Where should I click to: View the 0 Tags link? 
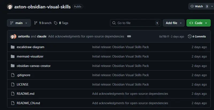click(x=61, y=23)
